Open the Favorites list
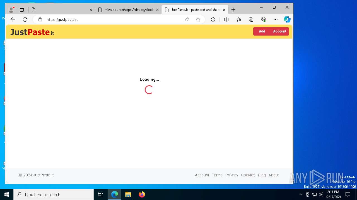 [239, 19]
